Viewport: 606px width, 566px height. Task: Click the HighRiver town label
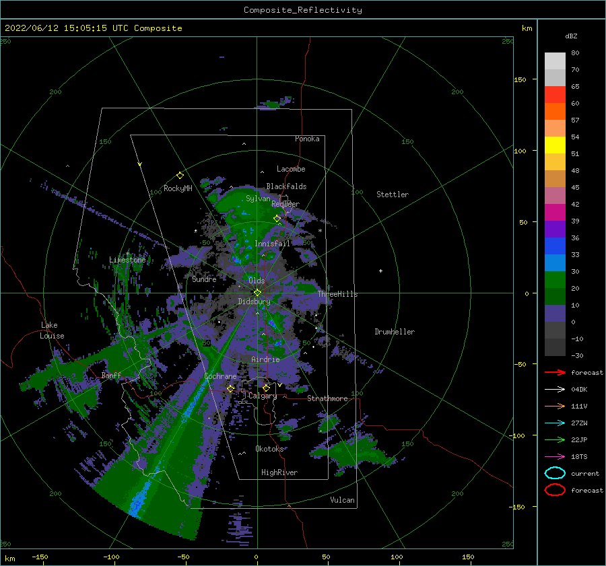click(279, 472)
